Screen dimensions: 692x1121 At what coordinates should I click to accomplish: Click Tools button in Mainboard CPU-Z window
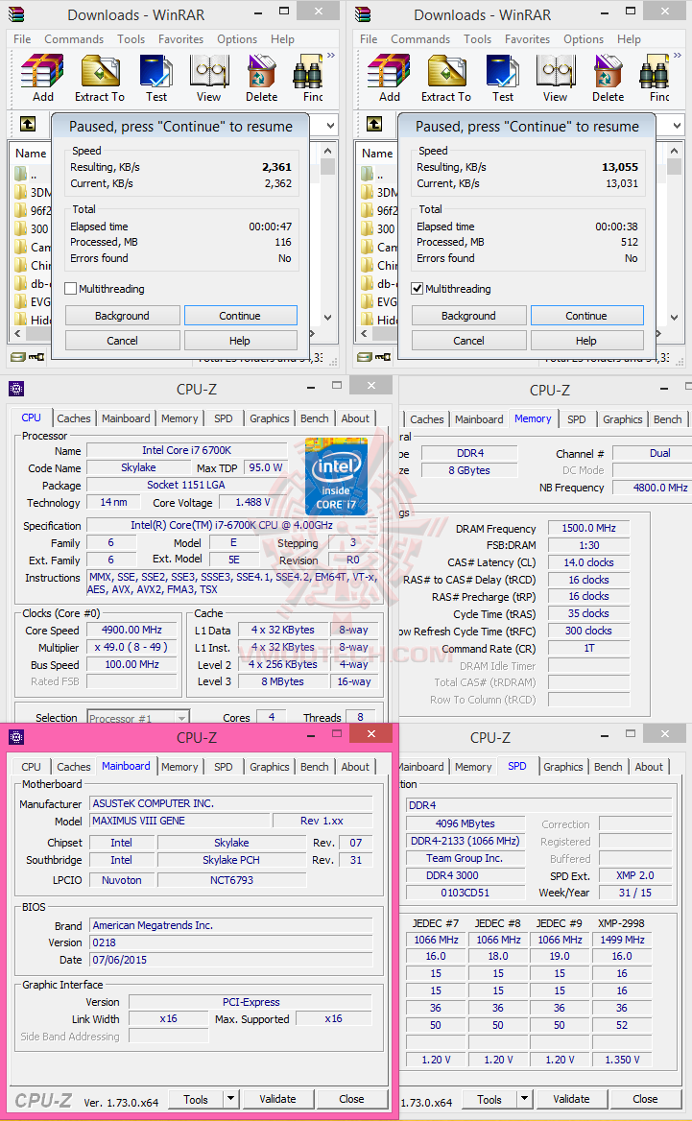[x=195, y=1099]
